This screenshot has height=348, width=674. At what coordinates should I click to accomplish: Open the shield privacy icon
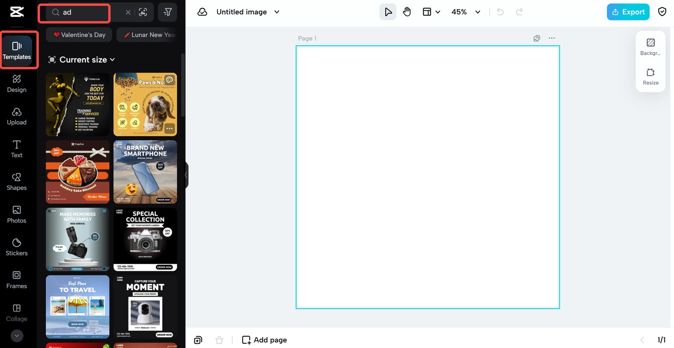click(x=662, y=12)
